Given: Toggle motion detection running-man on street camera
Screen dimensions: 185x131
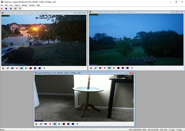Looking at the screenshot, I should coord(44,68).
